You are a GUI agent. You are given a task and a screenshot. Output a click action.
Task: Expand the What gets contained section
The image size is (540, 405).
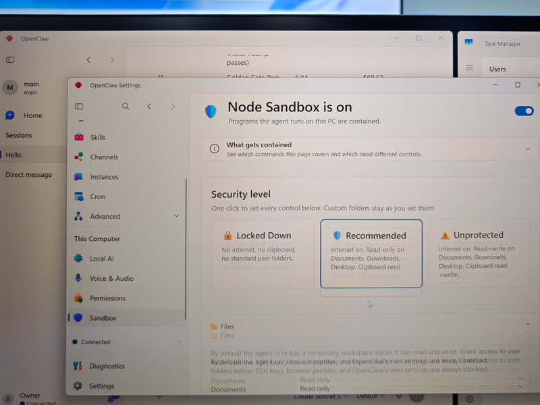tap(527, 148)
